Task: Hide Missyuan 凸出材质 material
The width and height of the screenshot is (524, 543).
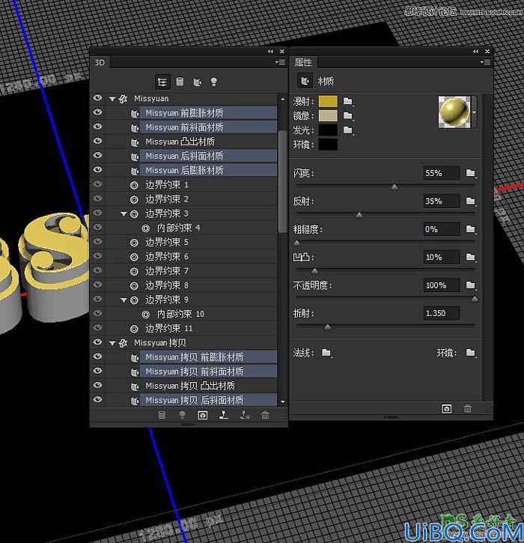Action: (x=97, y=141)
